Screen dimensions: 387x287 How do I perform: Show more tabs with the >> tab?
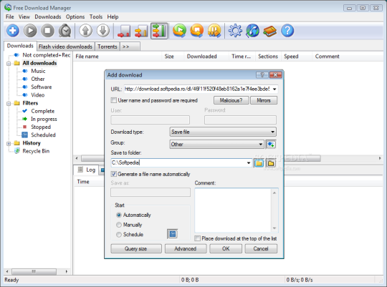point(130,47)
